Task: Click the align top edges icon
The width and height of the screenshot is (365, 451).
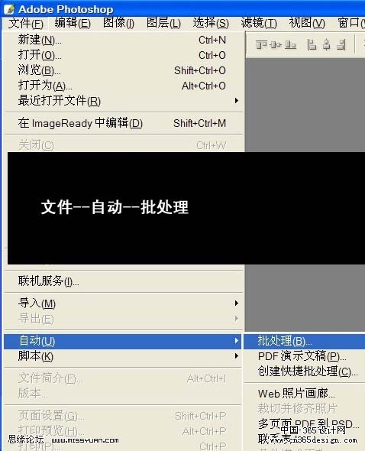Action: pyautogui.click(x=261, y=45)
